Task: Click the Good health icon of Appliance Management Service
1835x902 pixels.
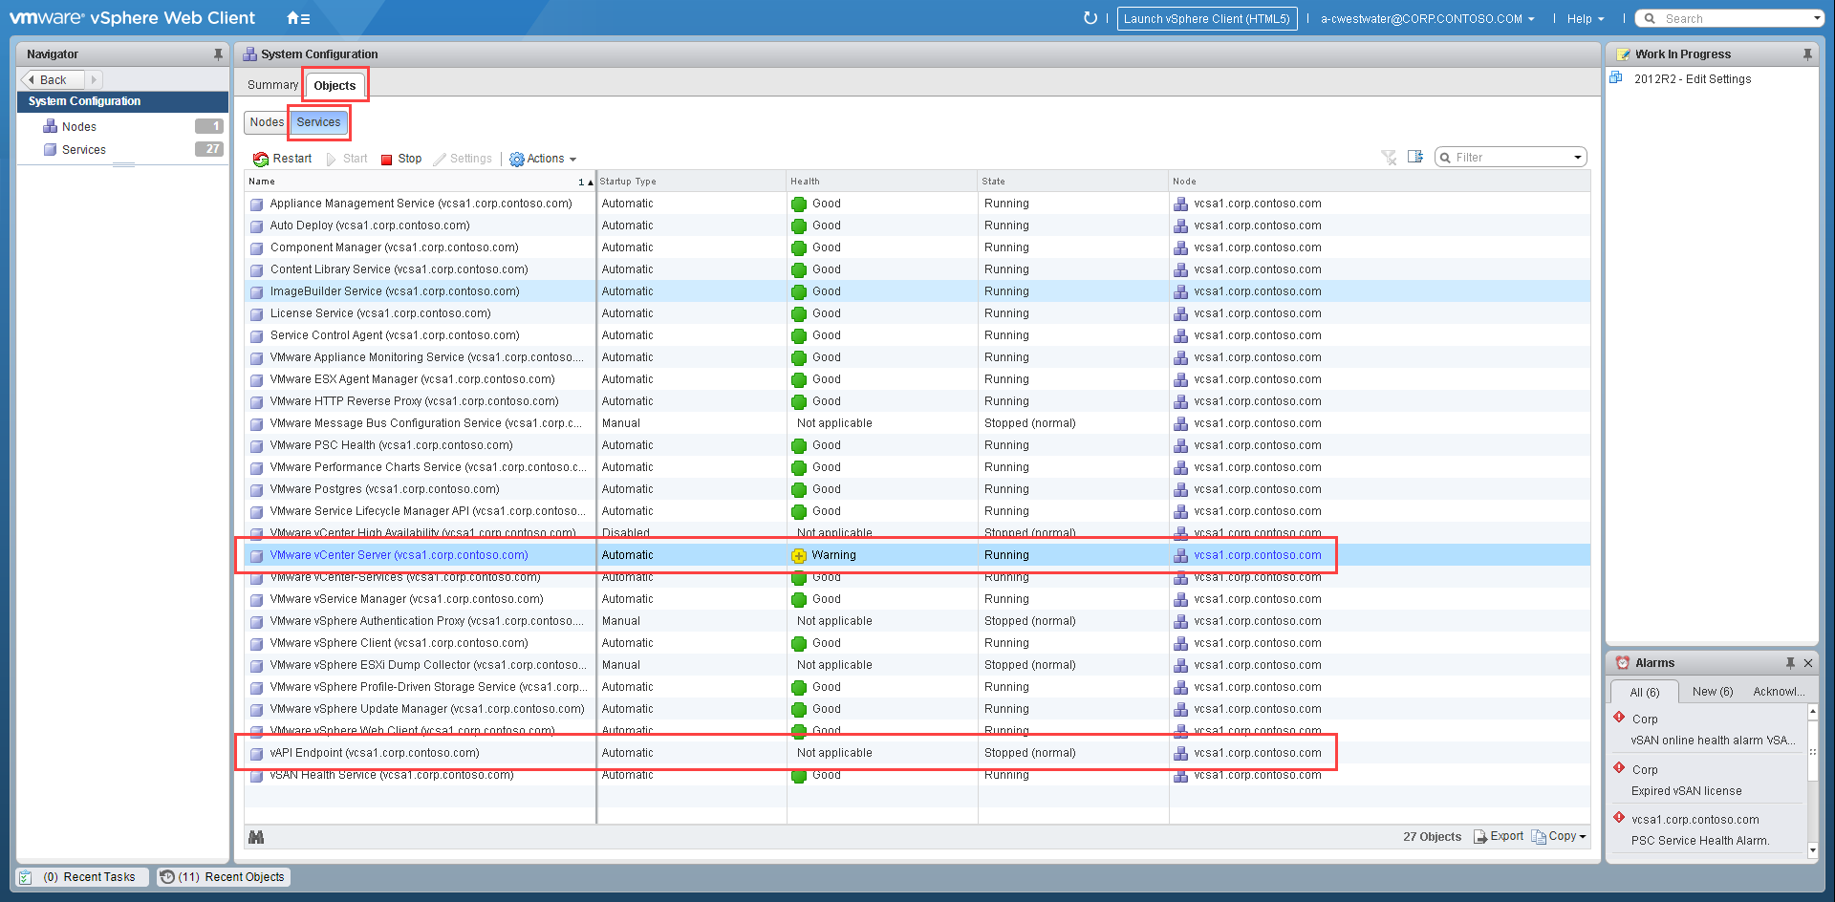Action: 799,204
